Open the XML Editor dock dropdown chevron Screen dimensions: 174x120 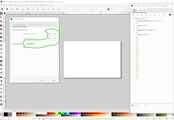(x=171, y=10)
